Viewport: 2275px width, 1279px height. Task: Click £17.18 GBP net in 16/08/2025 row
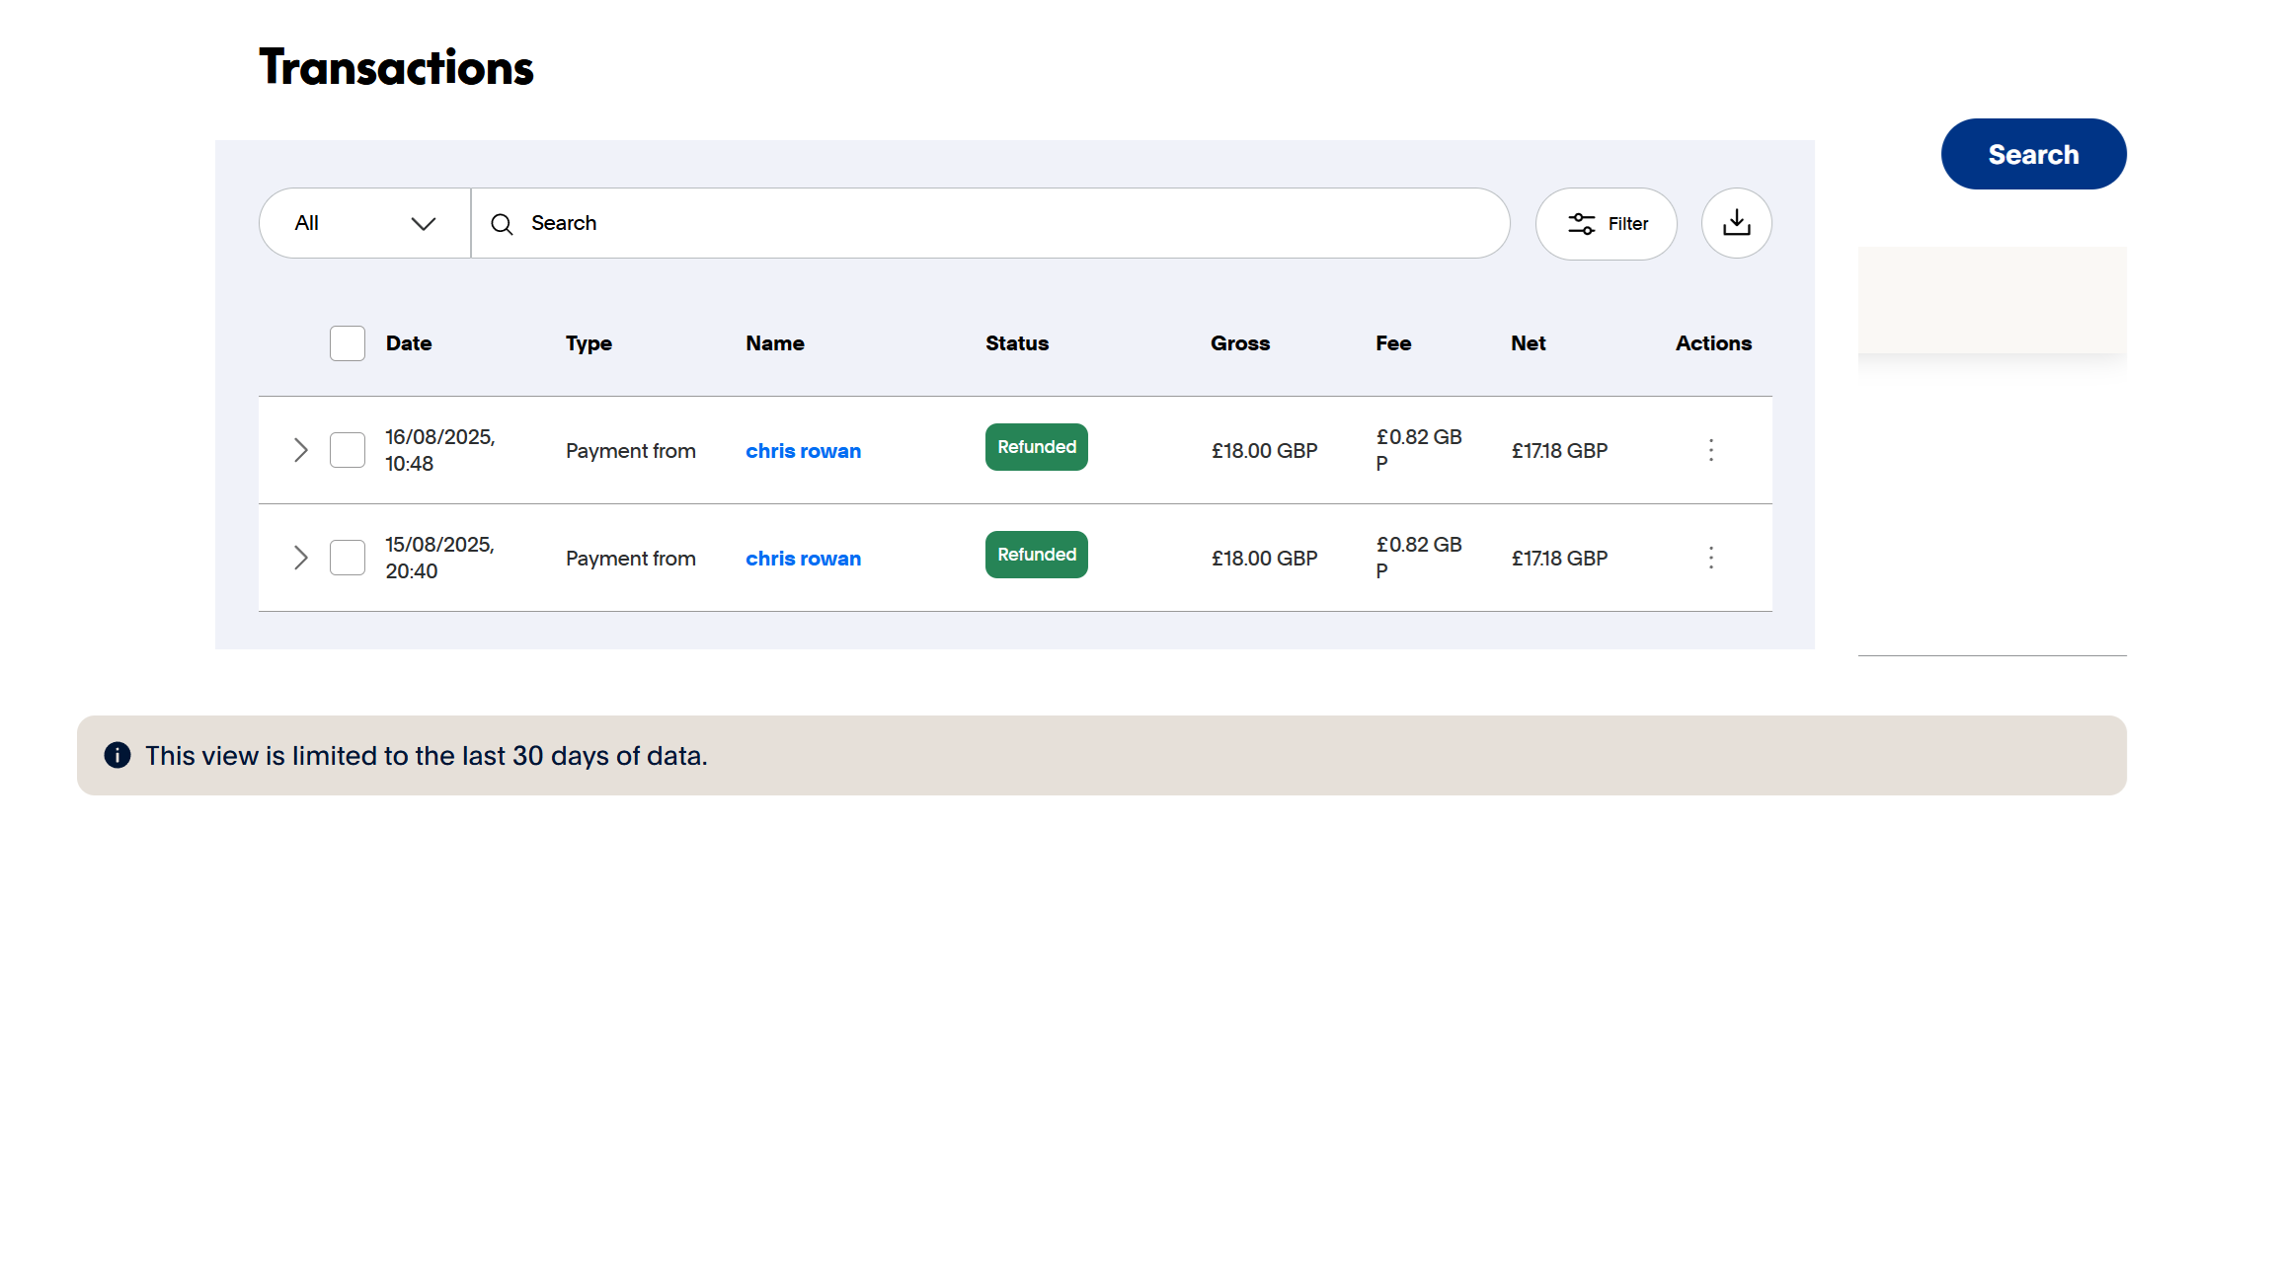[x=1559, y=451]
